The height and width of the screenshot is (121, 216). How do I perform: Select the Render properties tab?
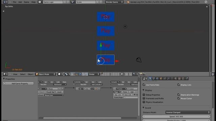coord(150,79)
